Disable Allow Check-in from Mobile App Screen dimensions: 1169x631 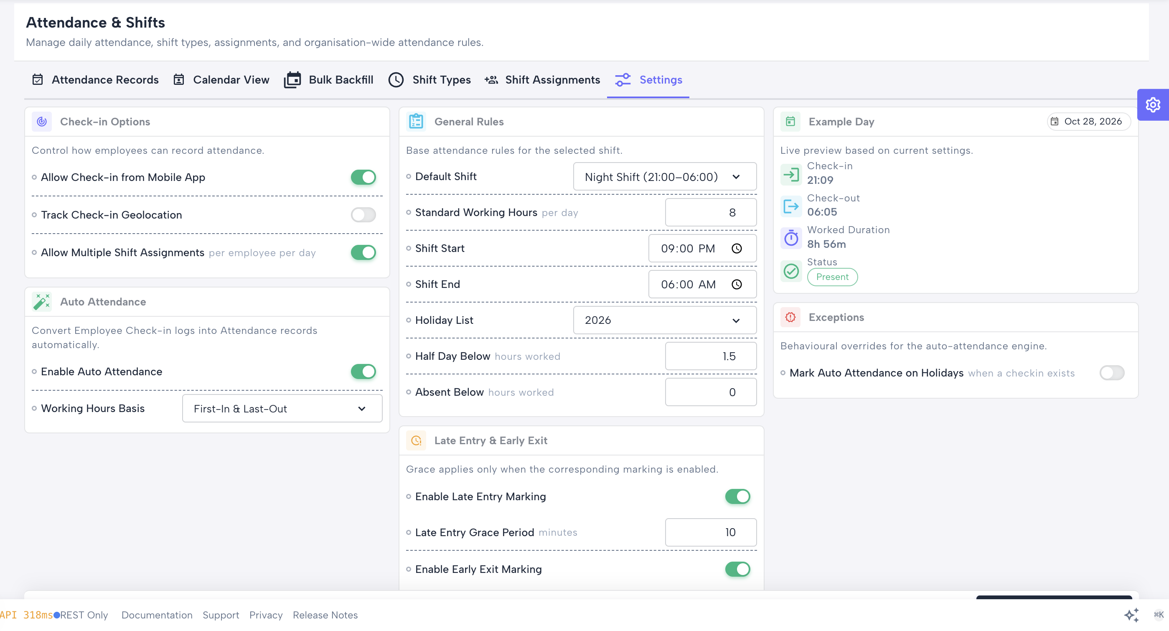(x=363, y=178)
